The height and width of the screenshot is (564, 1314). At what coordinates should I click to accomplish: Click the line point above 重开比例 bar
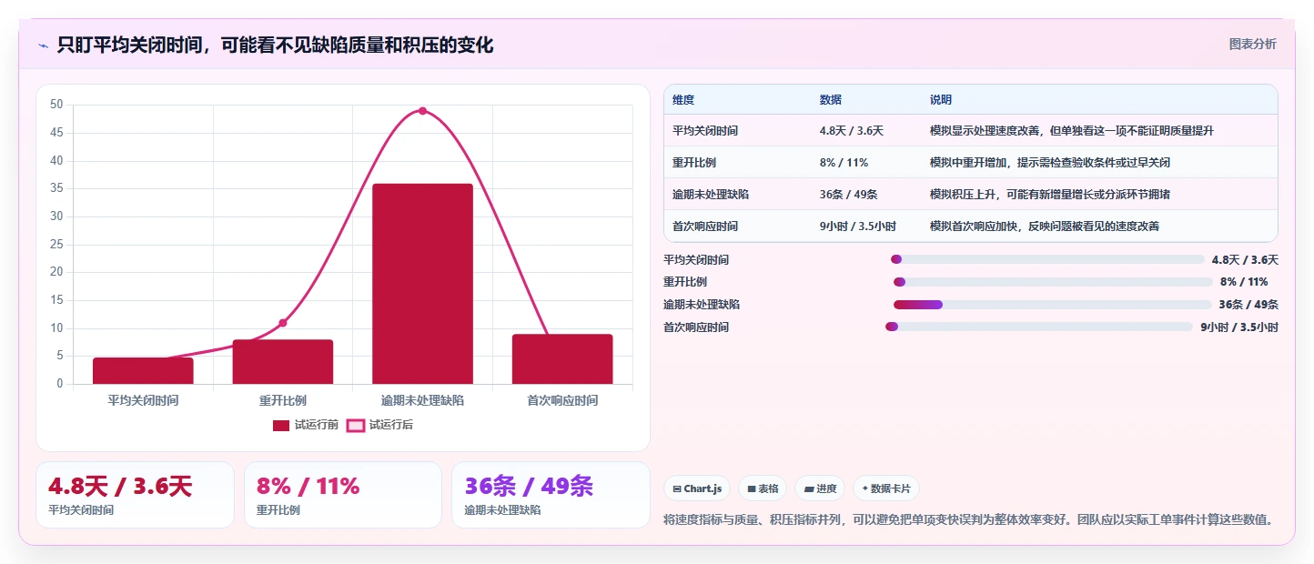point(283,323)
